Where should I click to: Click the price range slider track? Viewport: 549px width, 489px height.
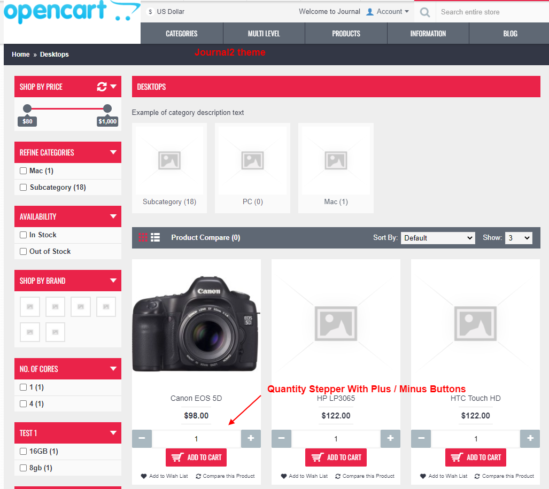tap(67, 108)
